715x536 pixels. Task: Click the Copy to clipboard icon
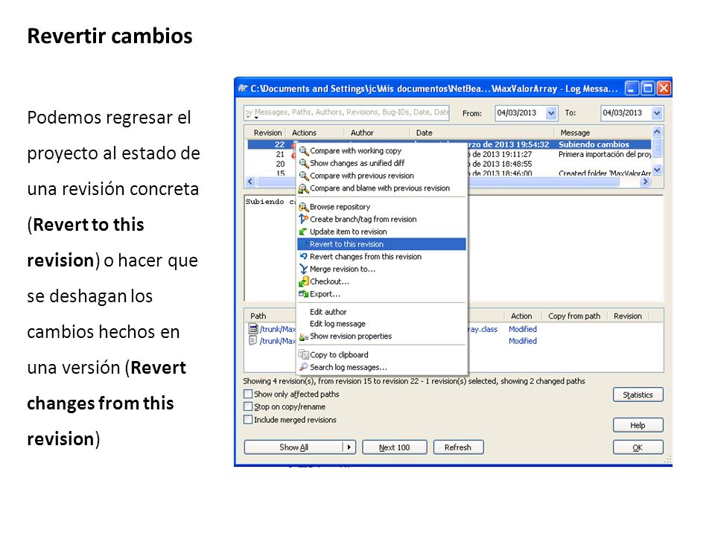click(x=304, y=354)
